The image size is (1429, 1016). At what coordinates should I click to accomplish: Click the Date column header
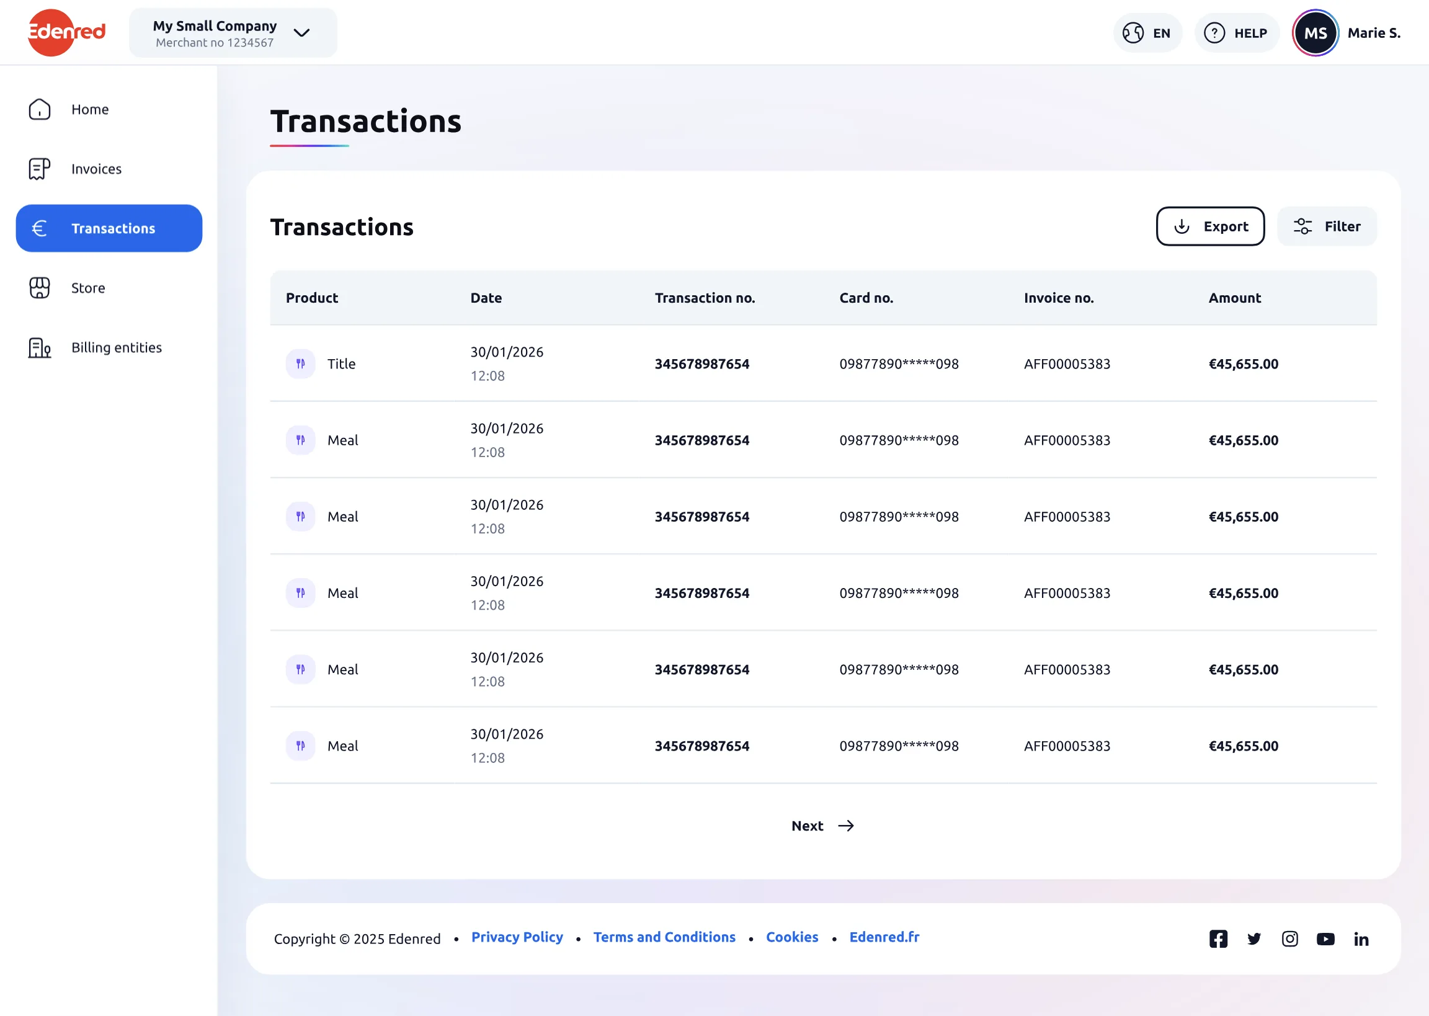click(486, 298)
